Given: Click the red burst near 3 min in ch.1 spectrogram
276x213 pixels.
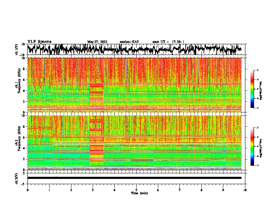Looking at the screenshot, I should [97, 97].
